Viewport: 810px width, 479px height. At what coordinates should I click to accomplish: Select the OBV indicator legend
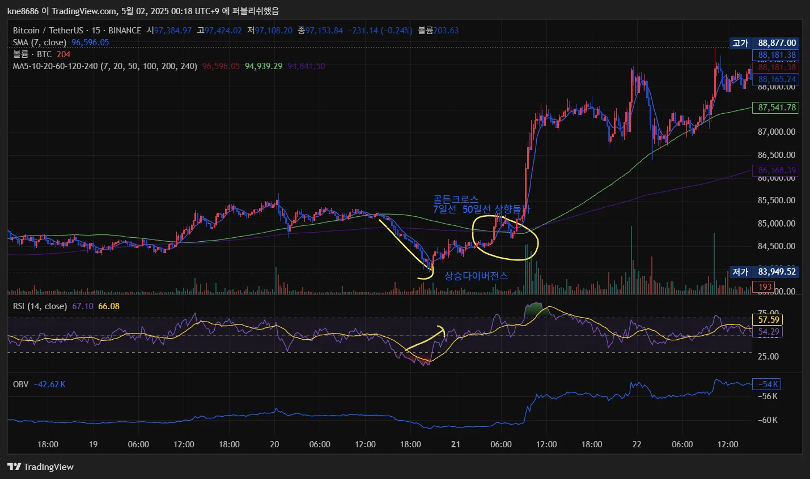(x=21, y=384)
